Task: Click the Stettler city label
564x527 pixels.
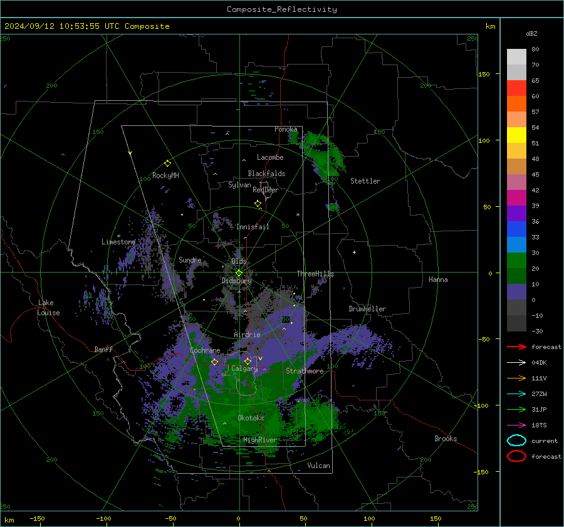Action: pos(365,181)
